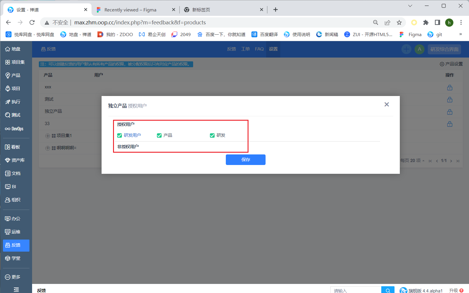The width and height of the screenshot is (469, 293).
Task: Switch to the FAQ tab
Action: pyautogui.click(x=259, y=49)
